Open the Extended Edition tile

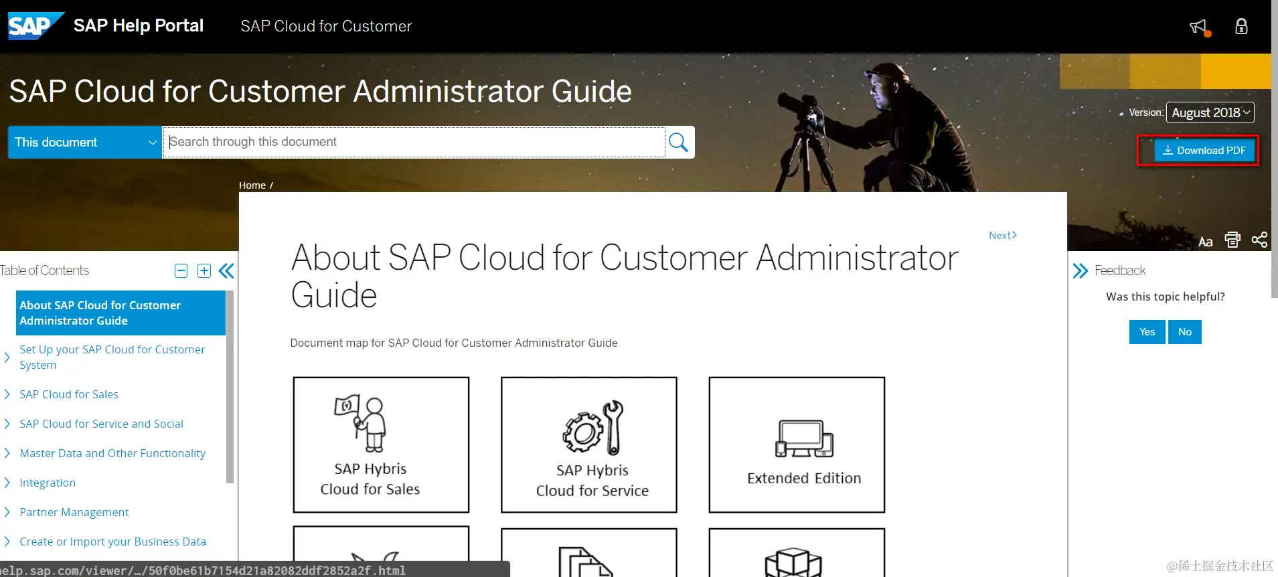[797, 444]
